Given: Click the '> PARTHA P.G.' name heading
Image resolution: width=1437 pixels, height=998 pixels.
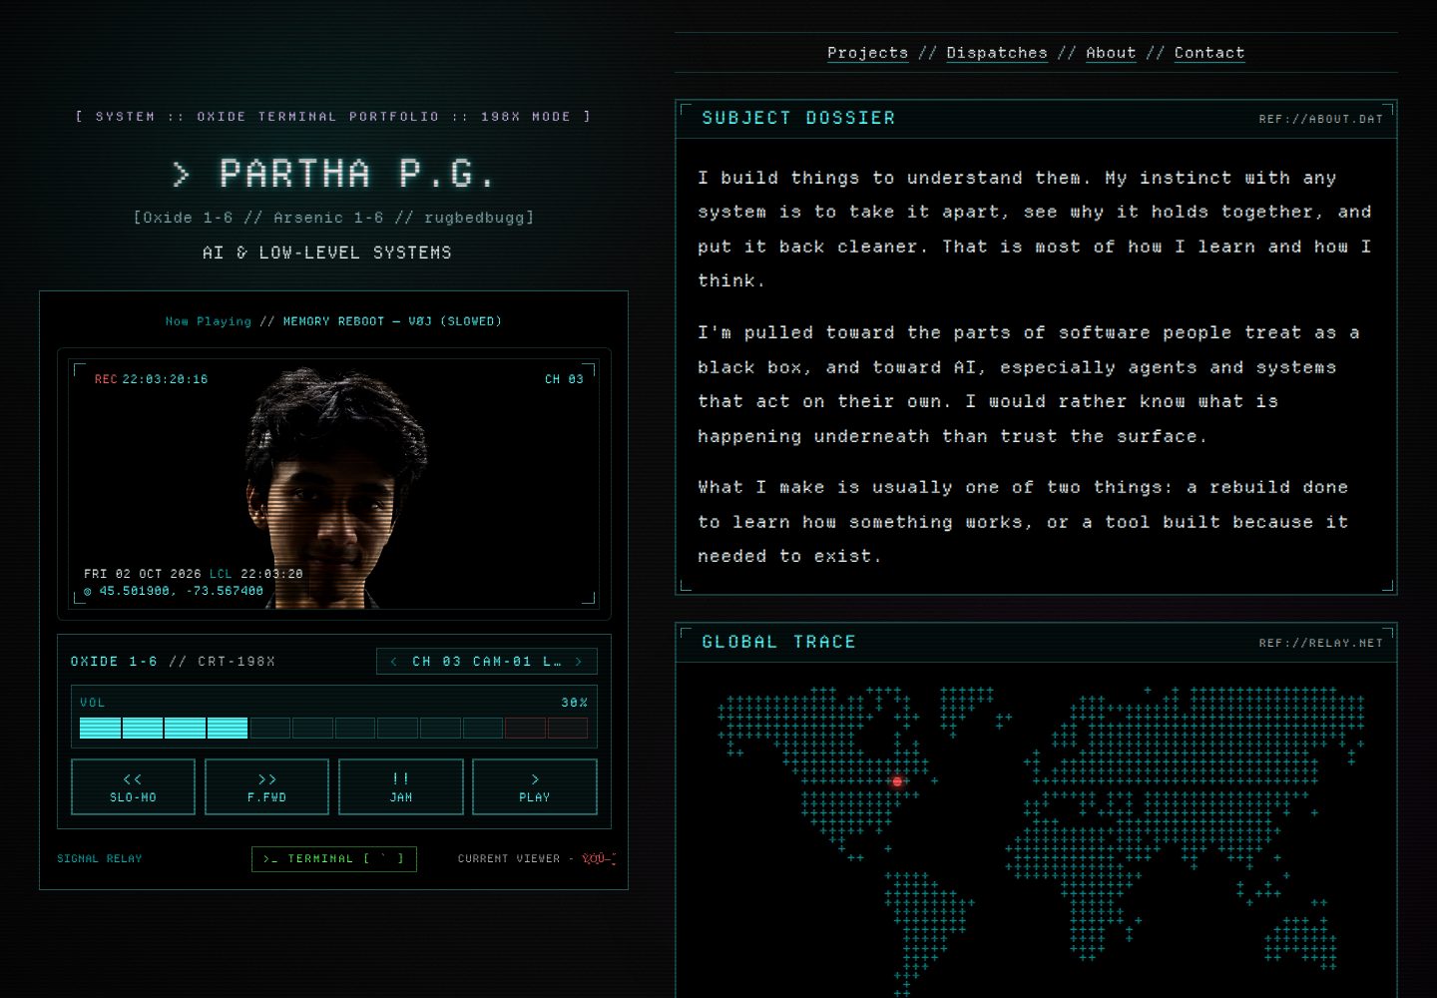Looking at the screenshot, I should [334, 174].
